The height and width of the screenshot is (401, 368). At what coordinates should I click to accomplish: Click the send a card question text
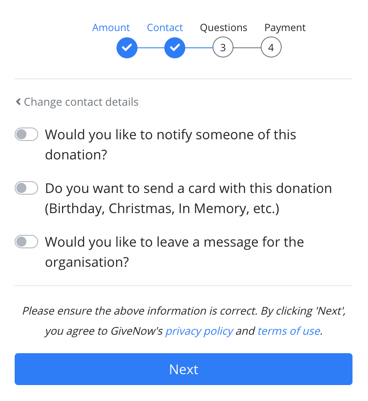point(188,198)
